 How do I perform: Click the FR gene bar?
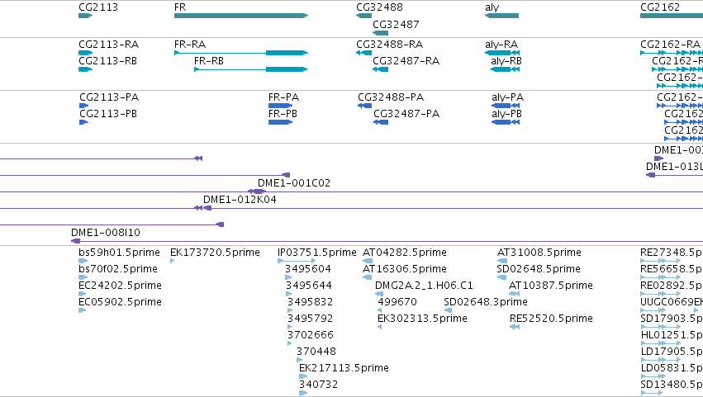tap(241, 16)
